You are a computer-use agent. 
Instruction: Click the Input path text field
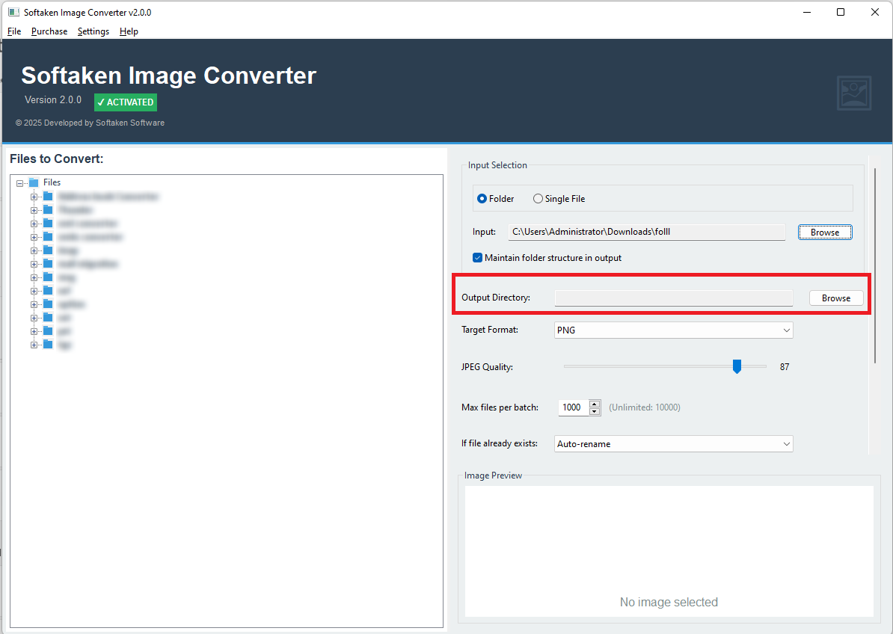tap(647, 232)
